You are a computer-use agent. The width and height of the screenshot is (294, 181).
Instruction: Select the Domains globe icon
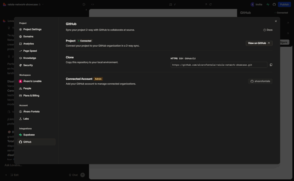tap(20, 37)
